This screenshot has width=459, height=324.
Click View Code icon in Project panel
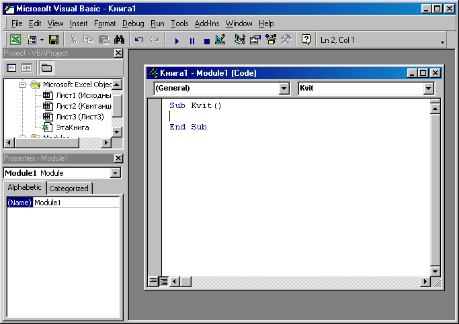click(11, 68)
